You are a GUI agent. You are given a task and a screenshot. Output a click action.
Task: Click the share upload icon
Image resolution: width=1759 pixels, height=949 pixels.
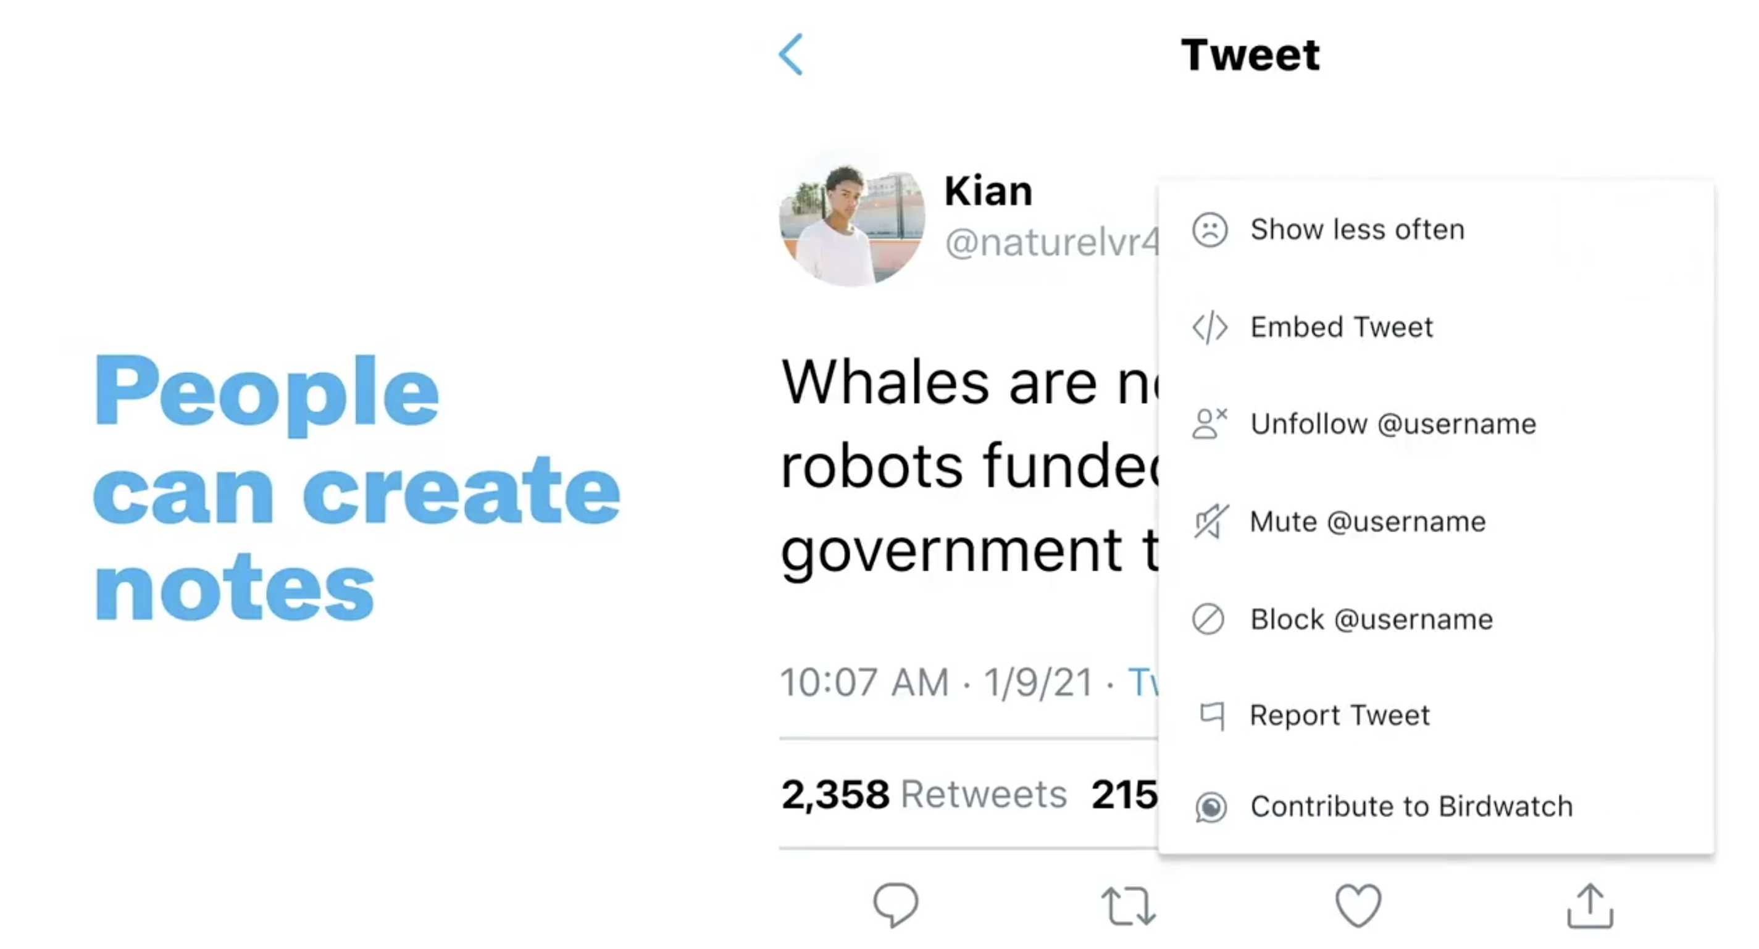click(1590, 906)
